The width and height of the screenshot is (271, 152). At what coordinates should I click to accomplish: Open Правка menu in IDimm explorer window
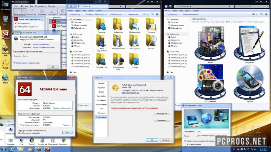coord(78,11)
